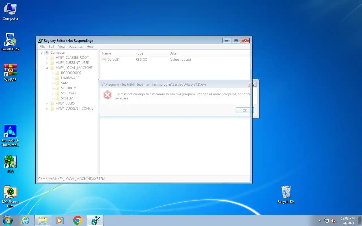Open the taskbar clock and date

[348, 221]
